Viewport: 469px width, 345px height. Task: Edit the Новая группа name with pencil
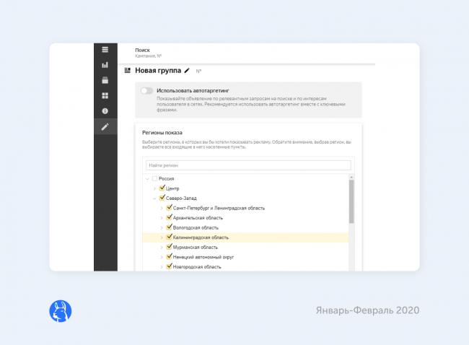[x=188, y=71]
